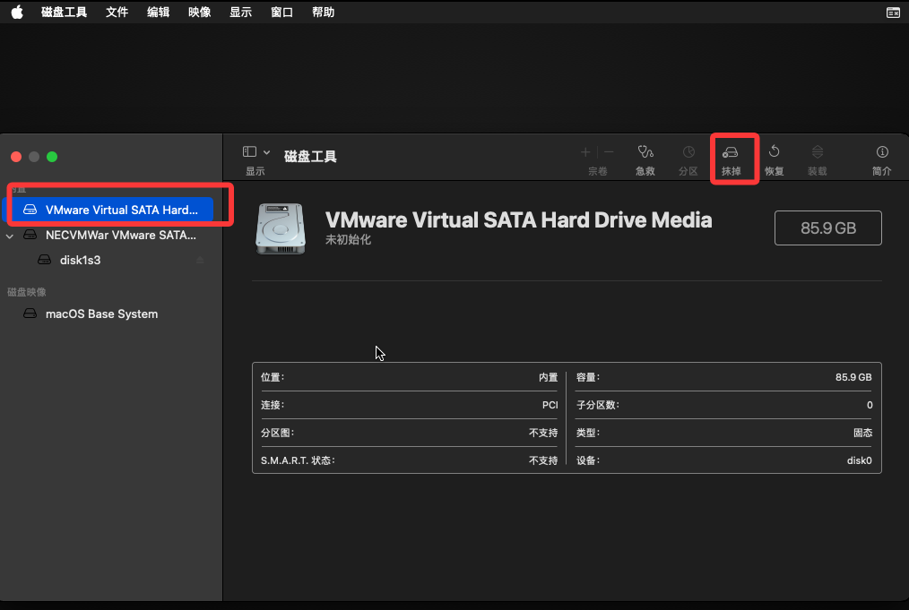Click the 容量 value 85.9 GB in table
909x610 pixels.
click(853, 377)
